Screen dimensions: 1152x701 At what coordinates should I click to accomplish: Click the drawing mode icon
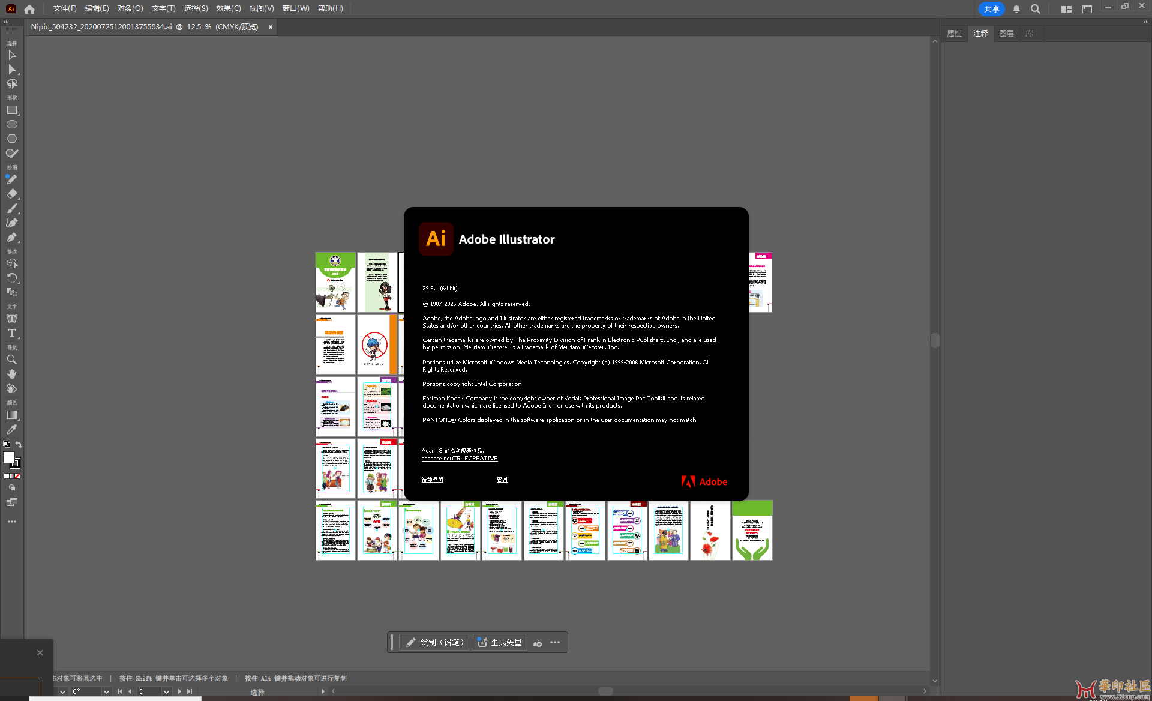pos(12,488)
